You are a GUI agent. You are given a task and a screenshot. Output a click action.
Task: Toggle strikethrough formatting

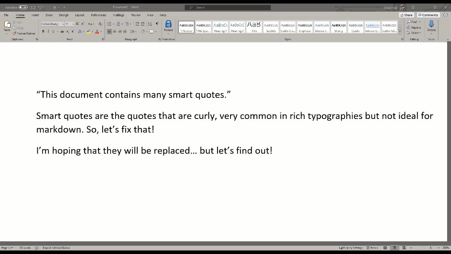click(62, 31)
